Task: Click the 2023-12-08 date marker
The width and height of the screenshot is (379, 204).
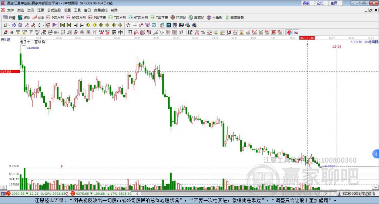Action: click(307, 38)
